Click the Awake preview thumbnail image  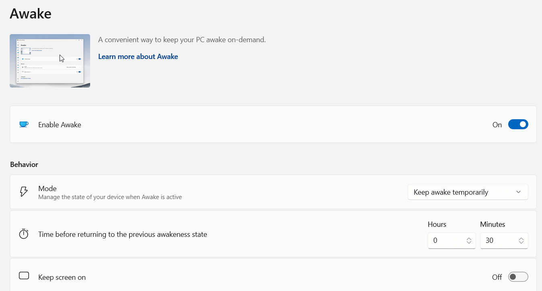click(50, 61)
